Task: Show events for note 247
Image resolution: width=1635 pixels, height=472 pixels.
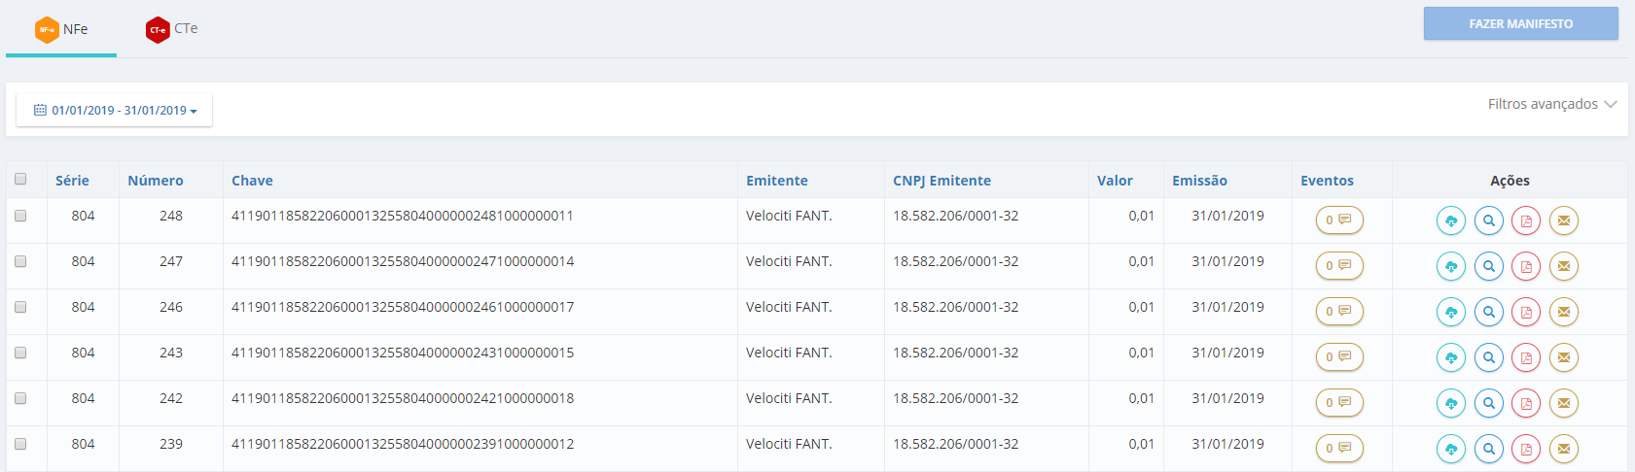Action: tap(1339, 265)
